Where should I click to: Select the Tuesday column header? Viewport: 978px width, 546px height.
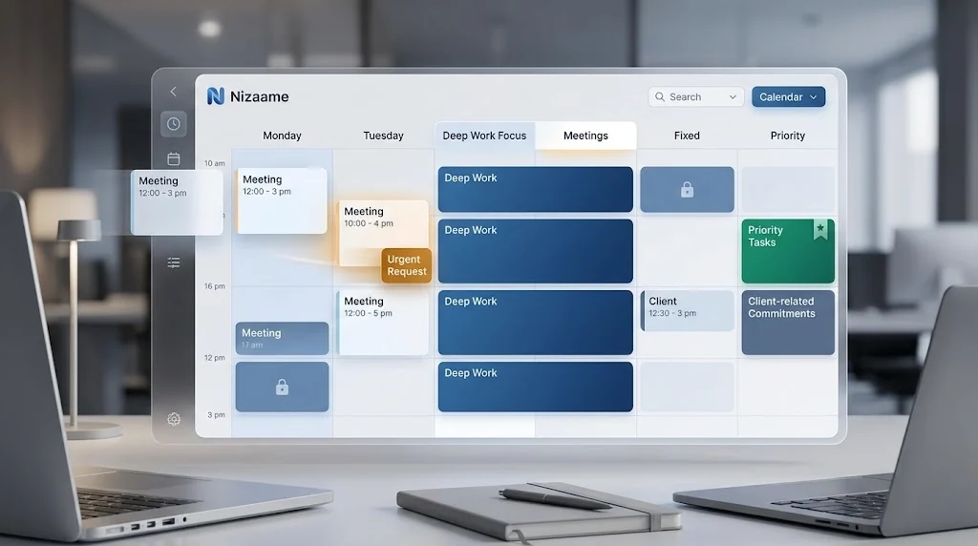(383, 136)
